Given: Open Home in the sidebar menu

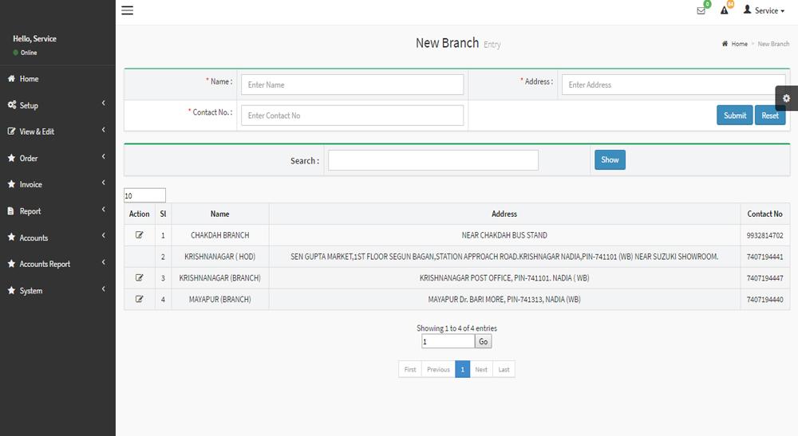Looking at the screenshot, I should pyautogui.click(x=57, y=79).
